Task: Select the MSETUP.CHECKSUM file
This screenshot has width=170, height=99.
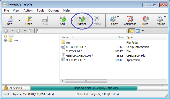Action: point(80,56)
